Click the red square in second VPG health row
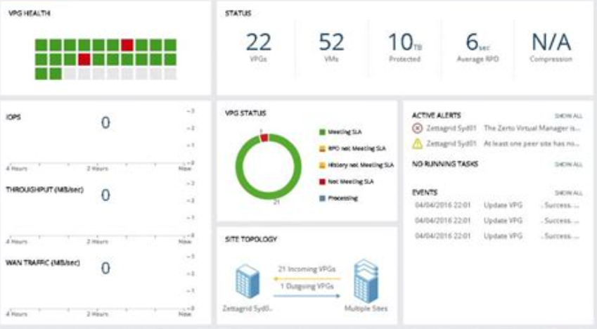This screenshot has height=329, width=597. [x=84, y=59]
